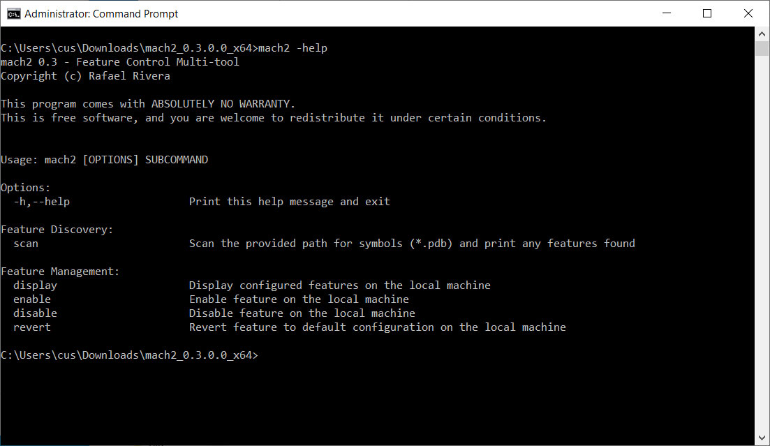
Task: Click the Command Prompt icon in title bar
Action: pos(12,13)
